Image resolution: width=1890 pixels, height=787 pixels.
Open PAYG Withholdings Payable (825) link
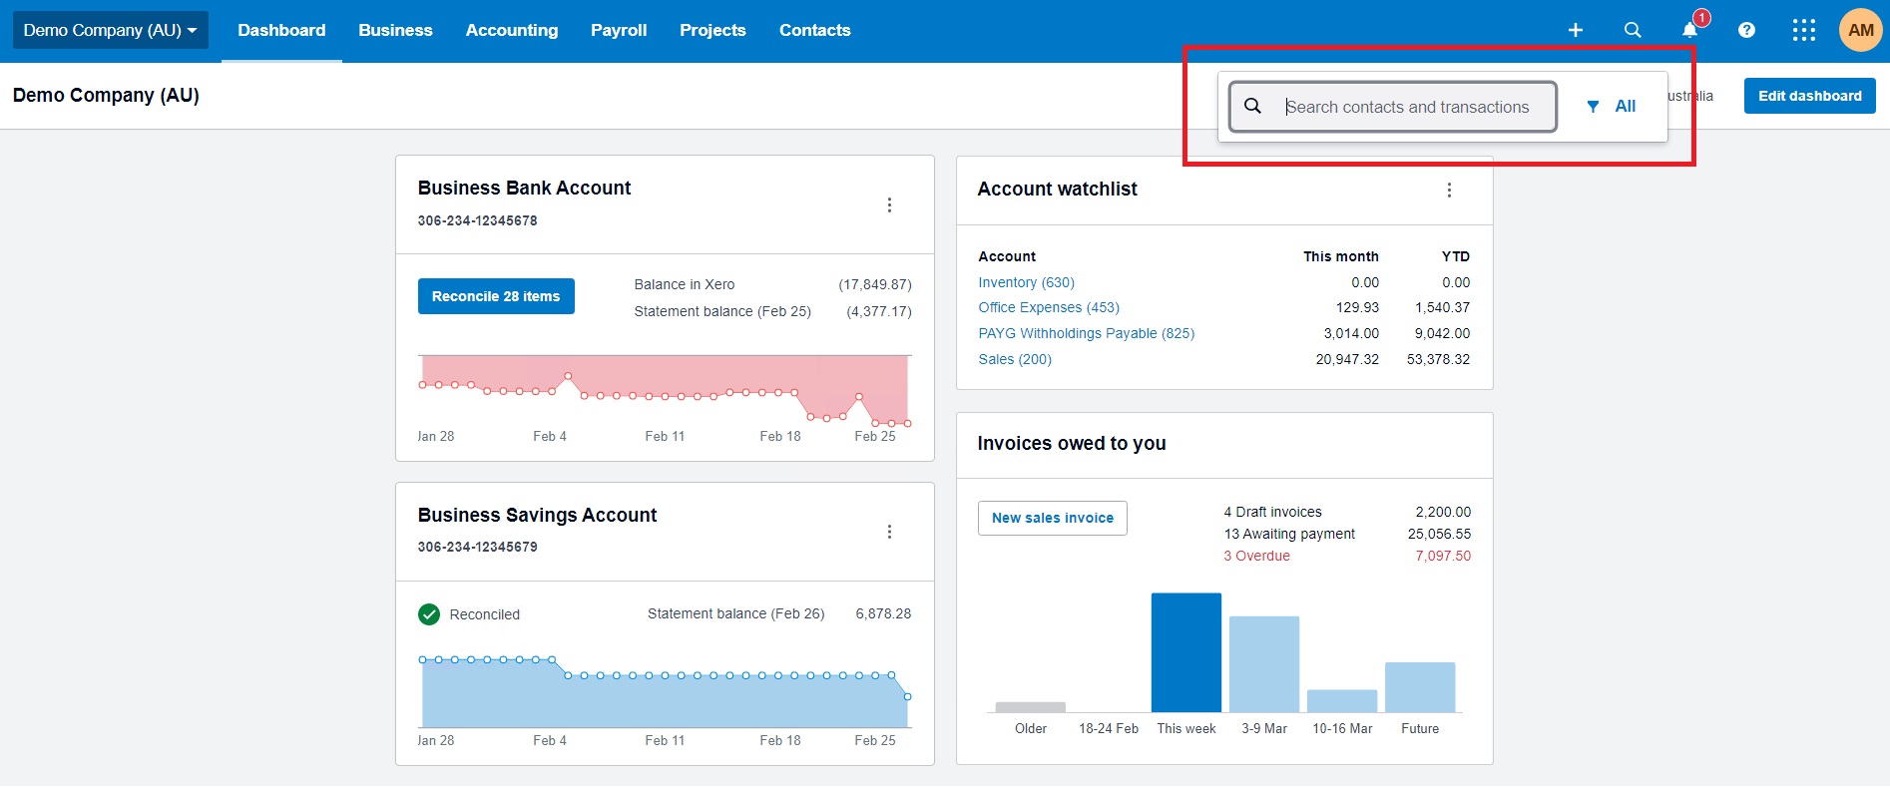coord(1086,333)
